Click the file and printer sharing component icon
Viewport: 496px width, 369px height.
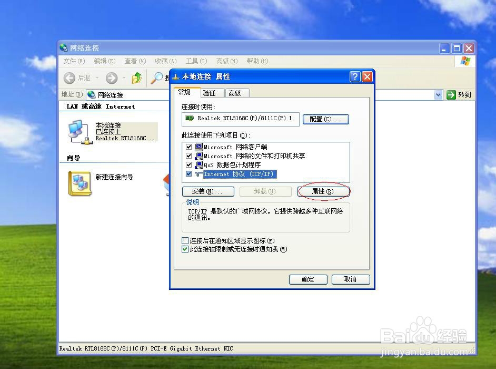[199, 156]
